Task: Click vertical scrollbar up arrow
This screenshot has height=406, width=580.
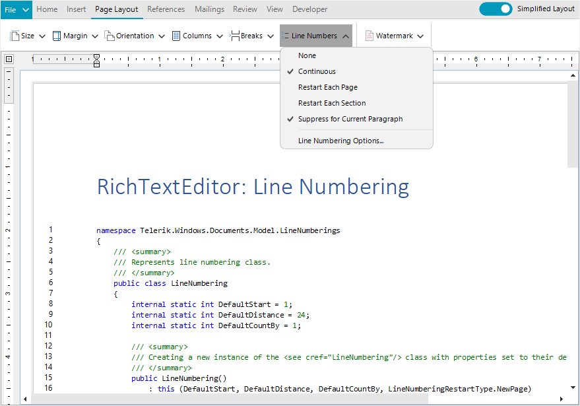Action: (x=573, y=75)
